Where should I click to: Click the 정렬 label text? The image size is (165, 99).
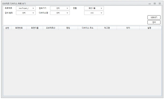pos(75,8)
